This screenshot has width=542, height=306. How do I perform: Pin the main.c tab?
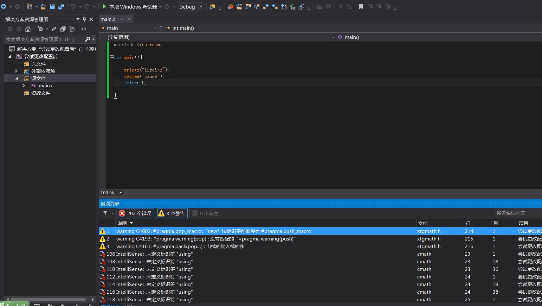pyautogui.click(x=122, y=19)
